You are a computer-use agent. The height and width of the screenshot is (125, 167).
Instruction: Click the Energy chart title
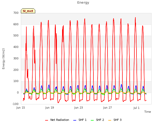pos(83,3)
